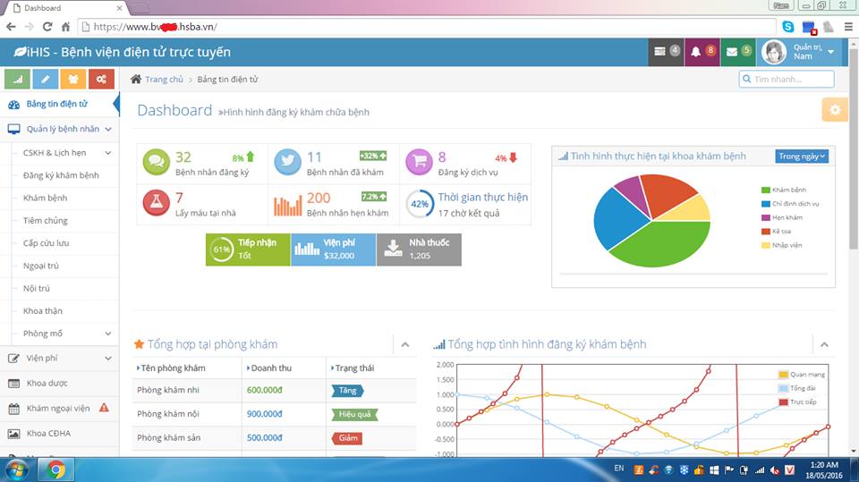Click the Chỉ định dịch vụ blue swatch
The image size is (859, 482).
[x=765, y=204]
